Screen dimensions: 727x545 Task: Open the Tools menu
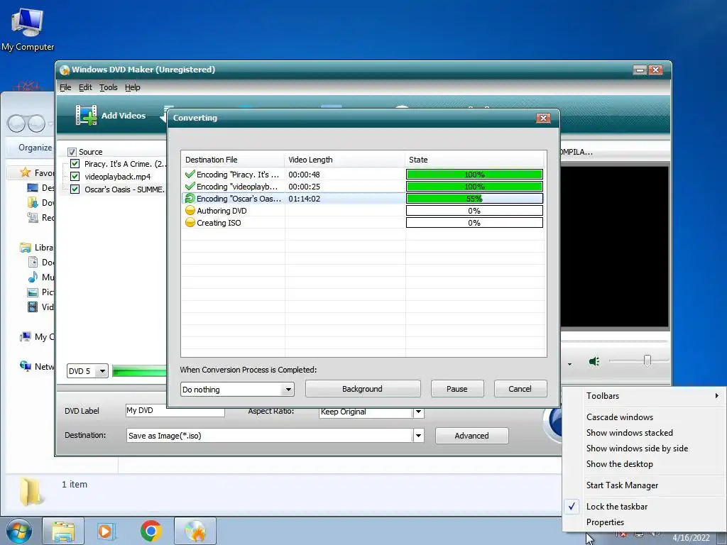coord(108,87)
